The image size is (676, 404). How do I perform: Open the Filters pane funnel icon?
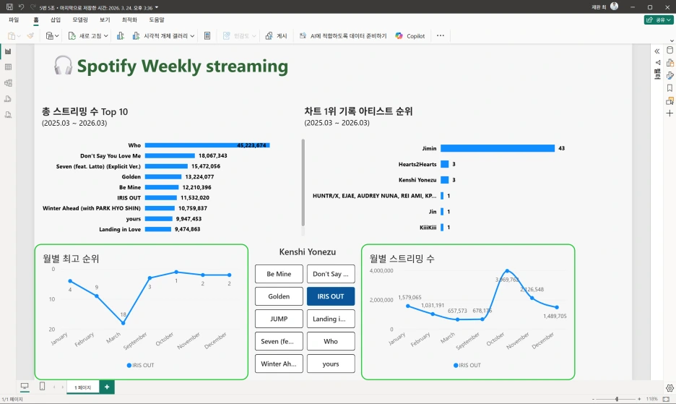pos(657,63)
